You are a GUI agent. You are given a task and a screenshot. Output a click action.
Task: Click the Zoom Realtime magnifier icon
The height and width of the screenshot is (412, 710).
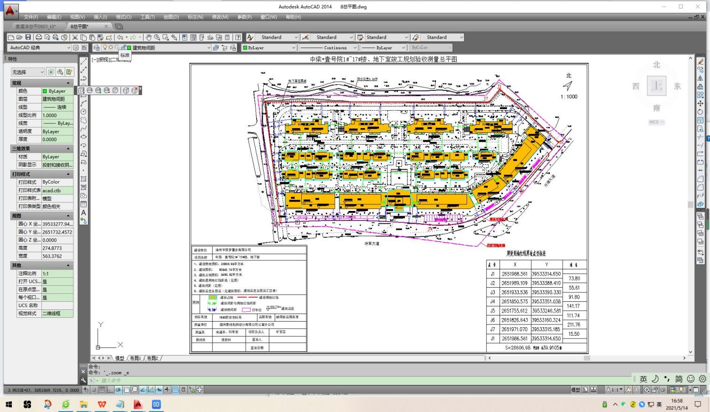(x=157, y=37)
